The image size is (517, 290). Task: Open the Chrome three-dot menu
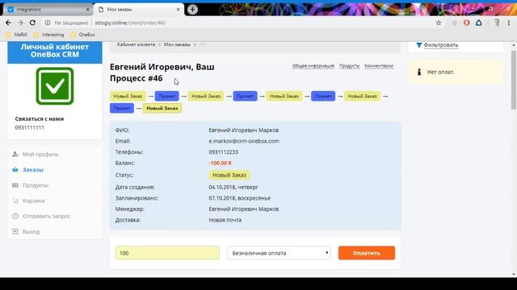click(509, 23)
